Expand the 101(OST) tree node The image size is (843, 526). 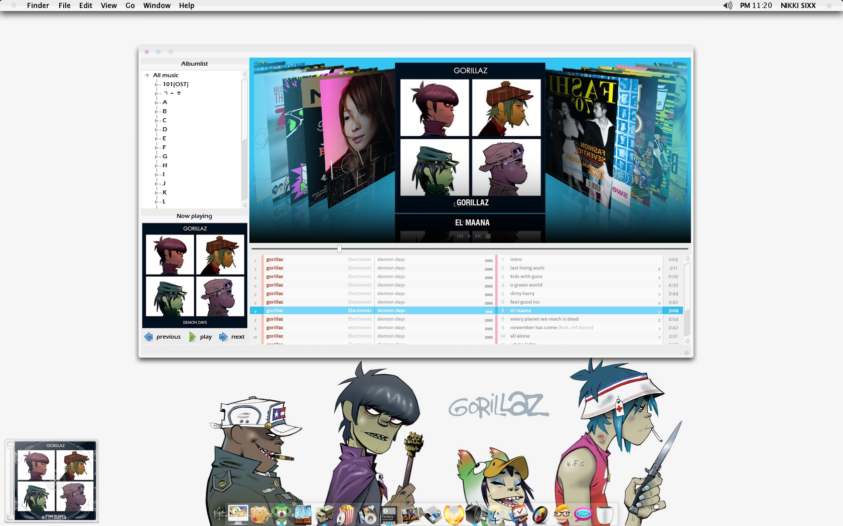(x=157, y=85)
